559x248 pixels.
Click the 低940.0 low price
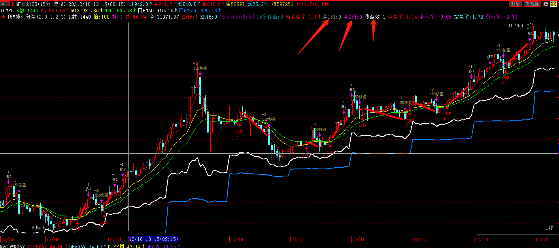click(x=187, y=4)
